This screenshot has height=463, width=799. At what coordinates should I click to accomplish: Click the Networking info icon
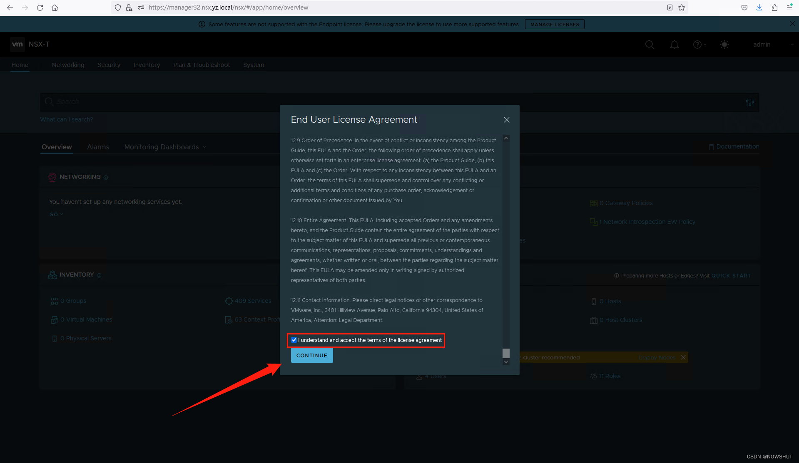[x=106, y=178]
